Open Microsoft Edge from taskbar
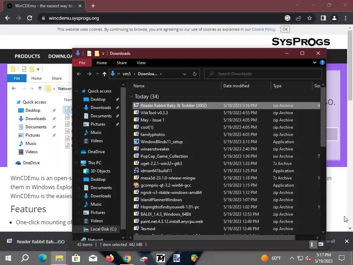 coord(42,258)
